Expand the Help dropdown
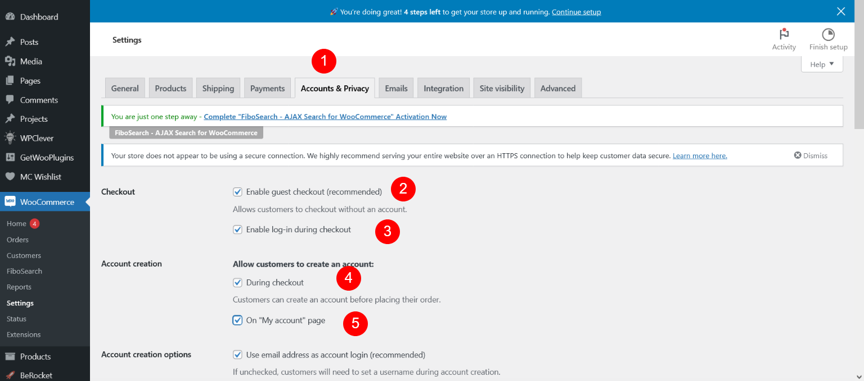 pos(822,64)
